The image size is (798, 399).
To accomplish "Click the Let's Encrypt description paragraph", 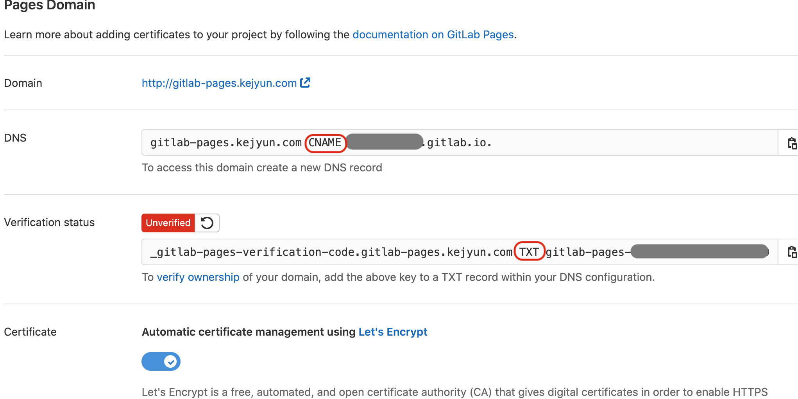I will click(x=455, y=392).
